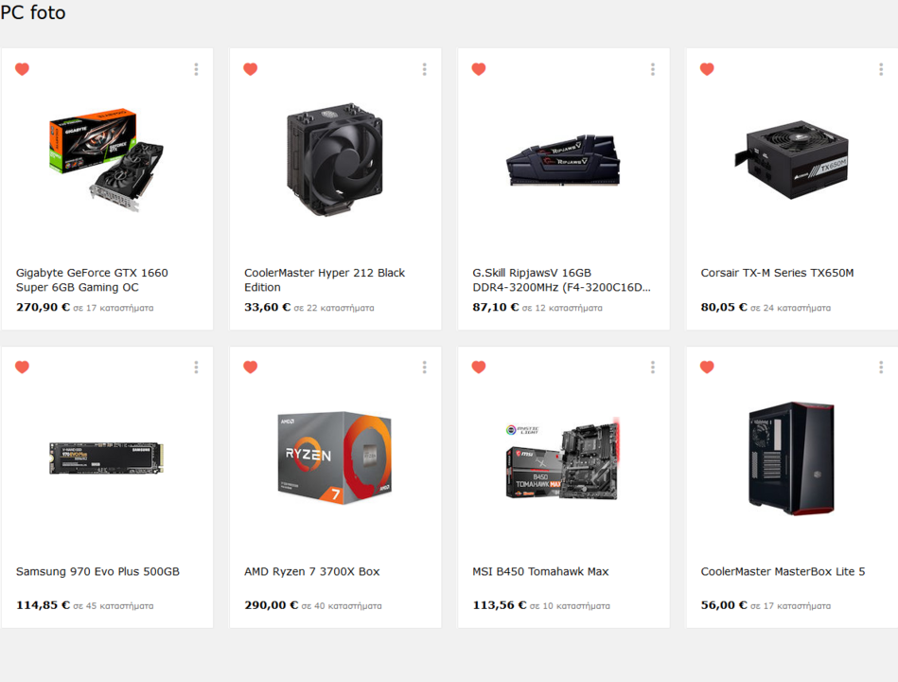Open options menu on Samsung 970 Evo card
The height and width of the screenshot is (682, 898).
196,368
